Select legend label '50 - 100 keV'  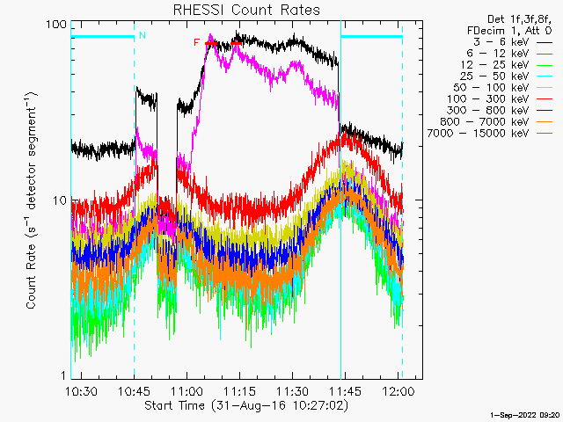491,88
